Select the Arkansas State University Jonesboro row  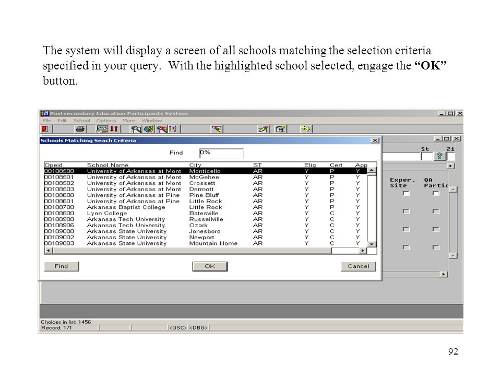pyautogui.click(x=206, y=231)
